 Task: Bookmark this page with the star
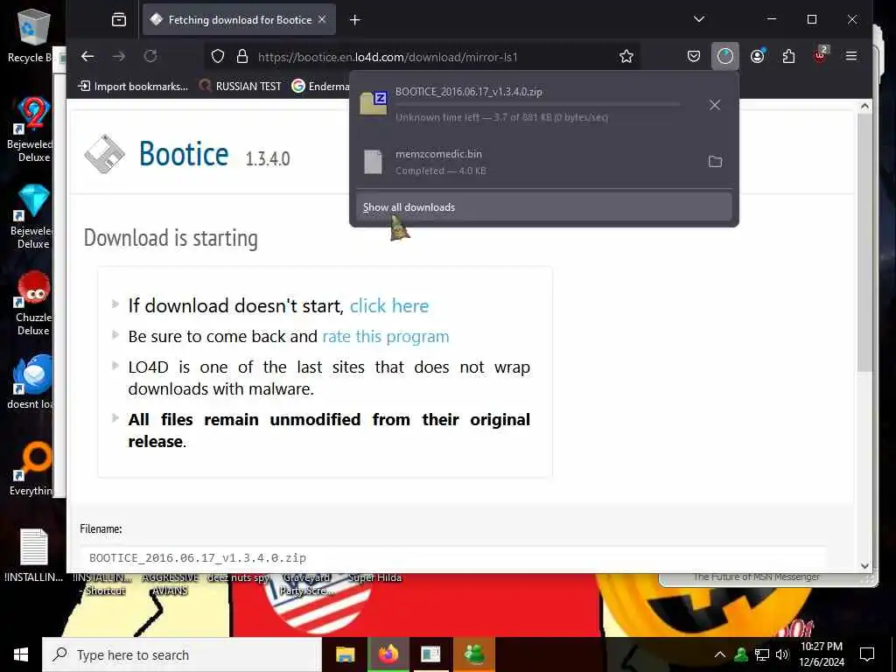click(626, 57)
